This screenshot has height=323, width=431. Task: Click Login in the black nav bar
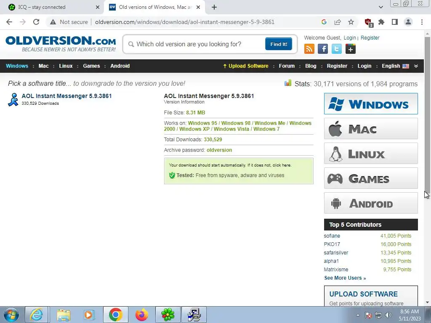[364, 66]
